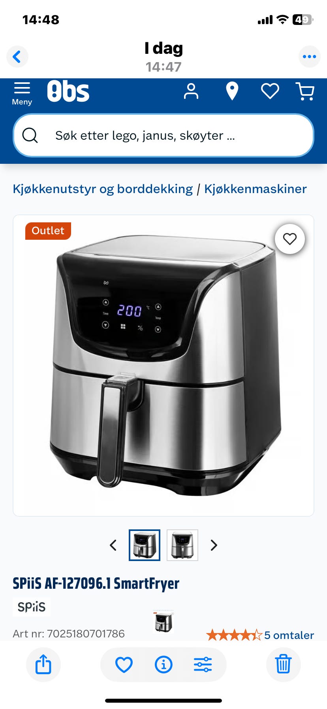
Task: Open Kjøkkenutstyr og borddekking breadcrumb
Action: pos(103,189)
